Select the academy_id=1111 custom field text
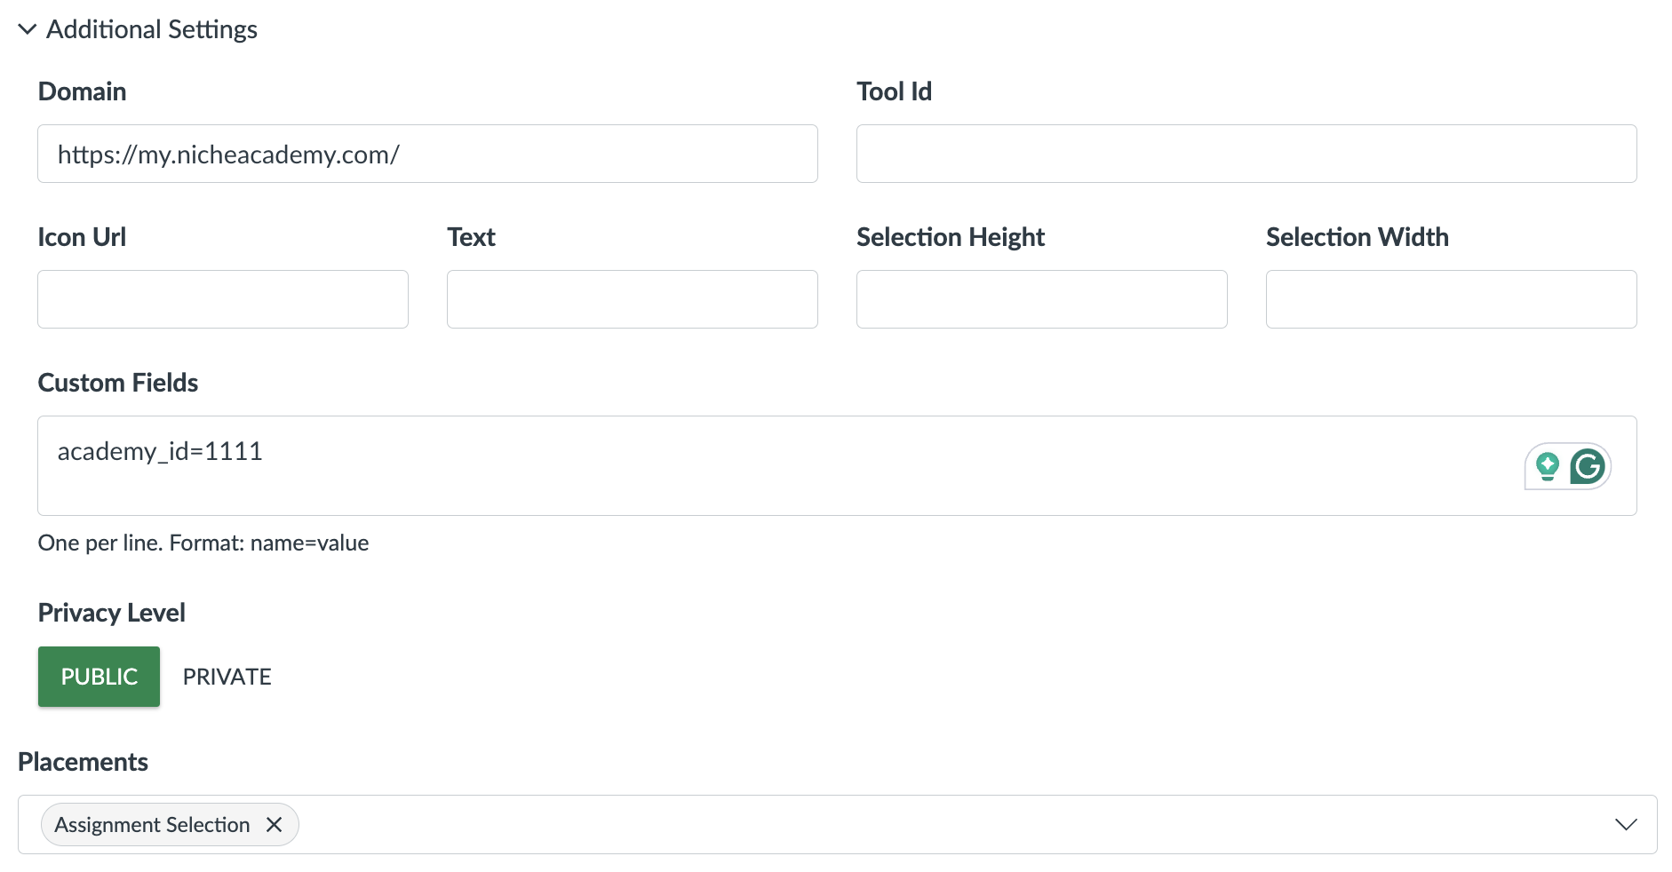1672x872 pixels. point(160,451)
